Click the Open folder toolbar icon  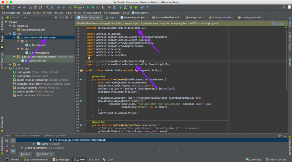click(3, 7)
